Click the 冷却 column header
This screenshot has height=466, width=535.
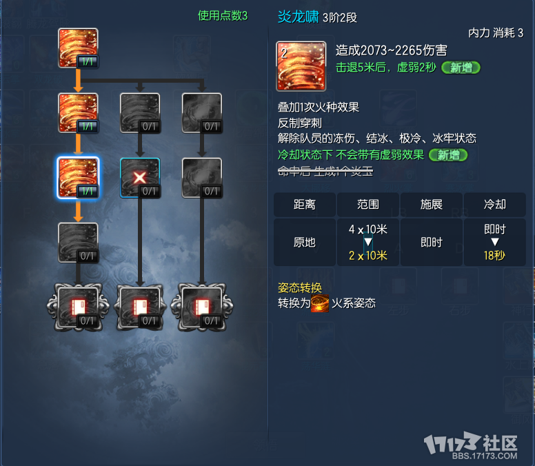coord(495,205)
